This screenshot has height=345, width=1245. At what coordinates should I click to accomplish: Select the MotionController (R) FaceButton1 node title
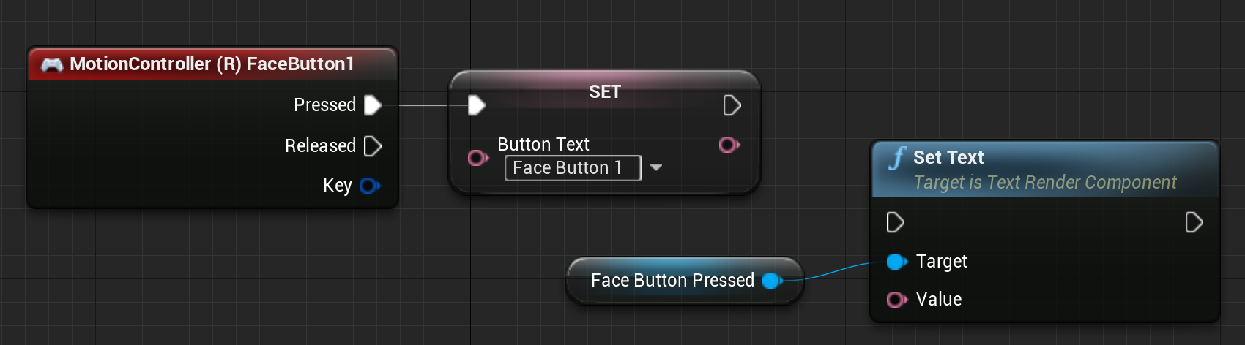click(212, 64)
